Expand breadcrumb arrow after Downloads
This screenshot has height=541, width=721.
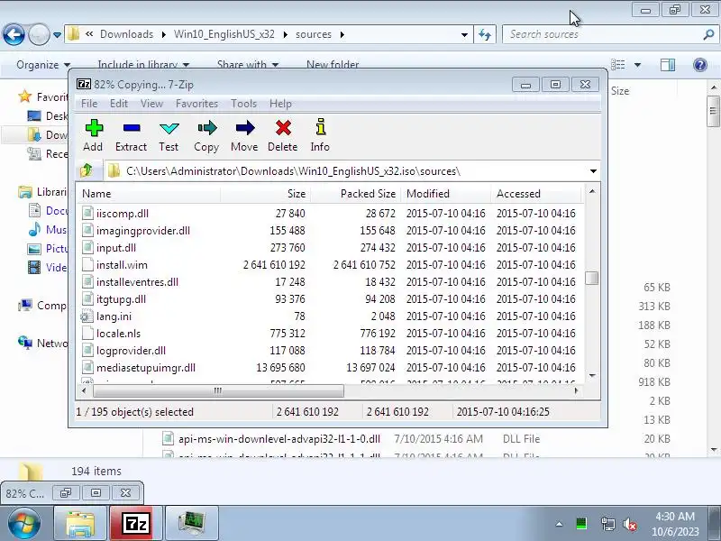pos(164,34)
